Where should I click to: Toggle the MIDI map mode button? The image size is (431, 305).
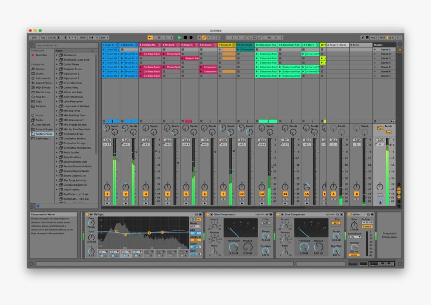(x=382, y=38)
